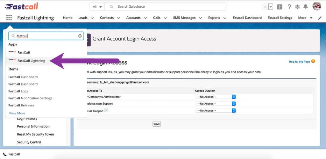Open the notifications bell
Image resolution: width=326 pixels, height=159 pixels.
coord(306,7)
